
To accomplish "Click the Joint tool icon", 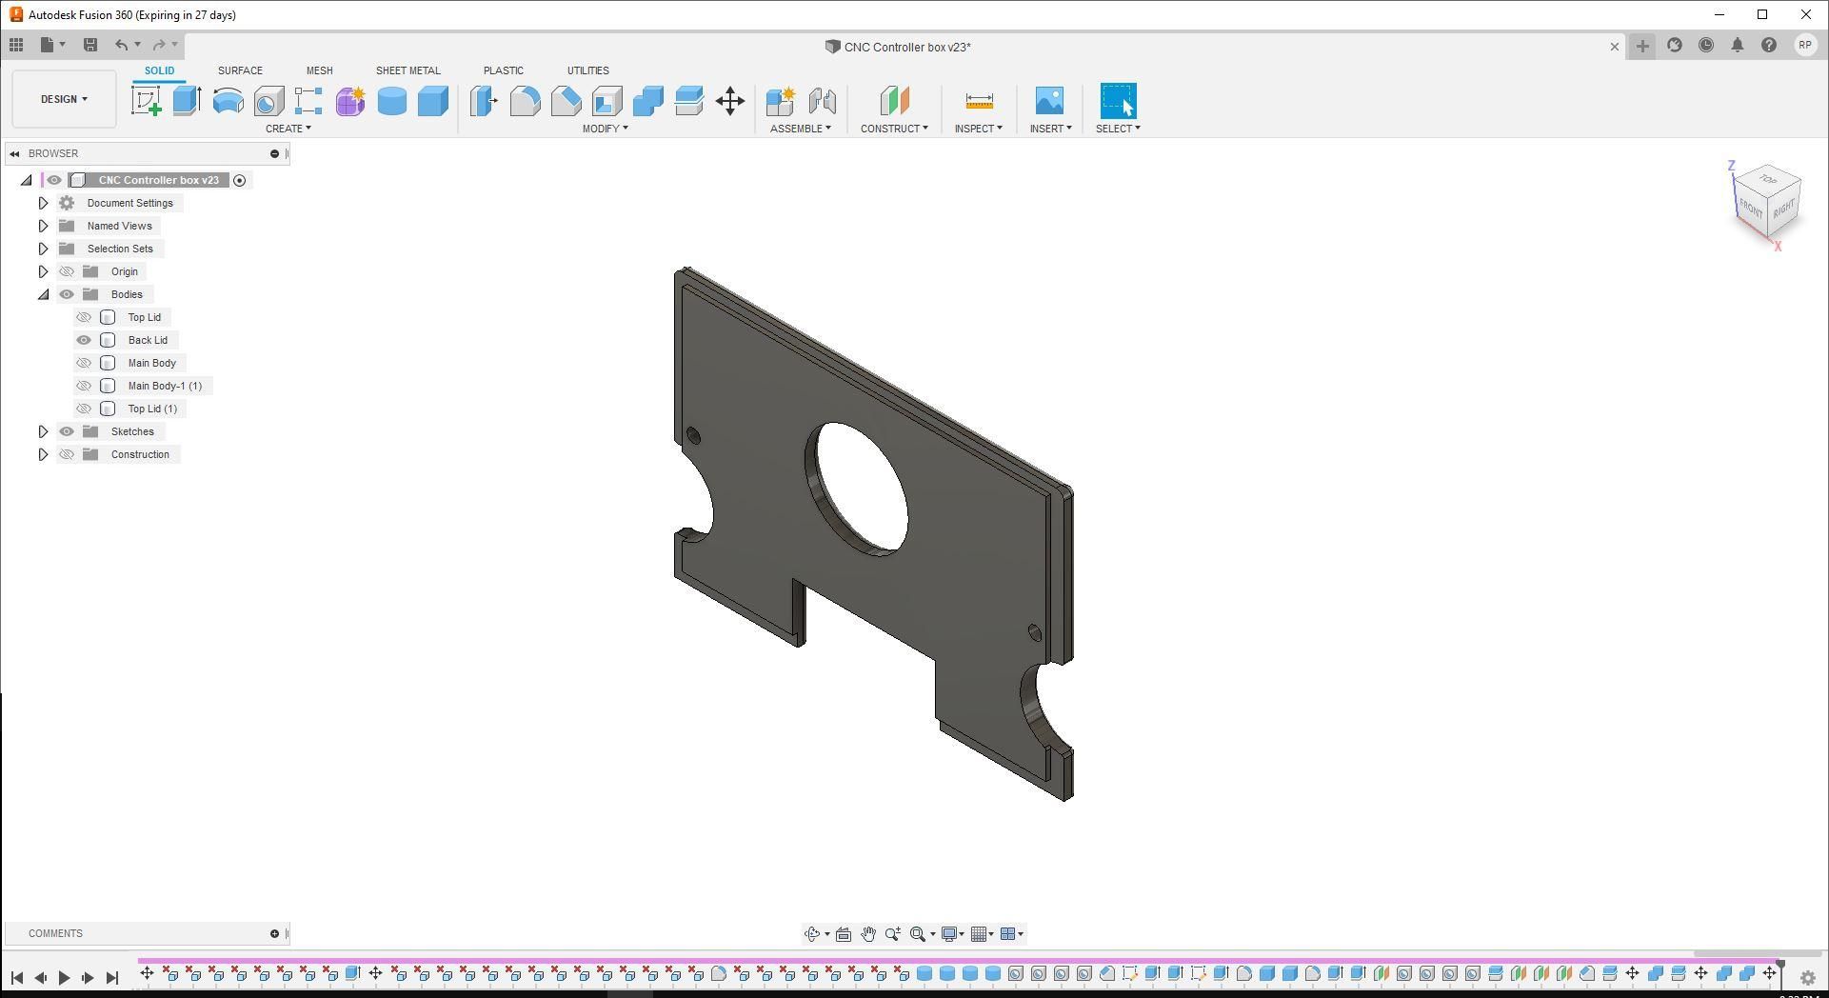I will tap(822, 101).
